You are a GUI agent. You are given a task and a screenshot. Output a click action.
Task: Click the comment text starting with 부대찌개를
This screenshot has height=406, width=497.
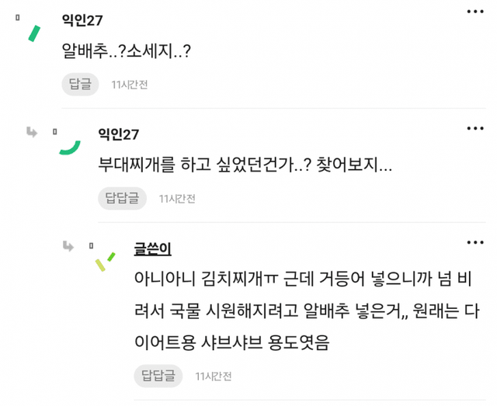pyautogui.click(x=245, y=165)
